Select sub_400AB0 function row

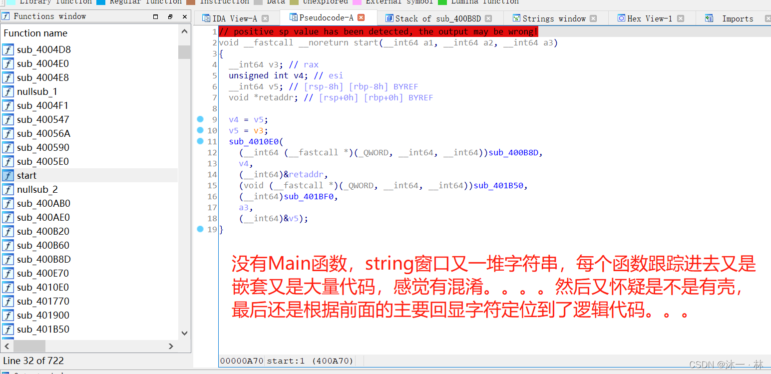pyautogui.click(x=90, y=203)
